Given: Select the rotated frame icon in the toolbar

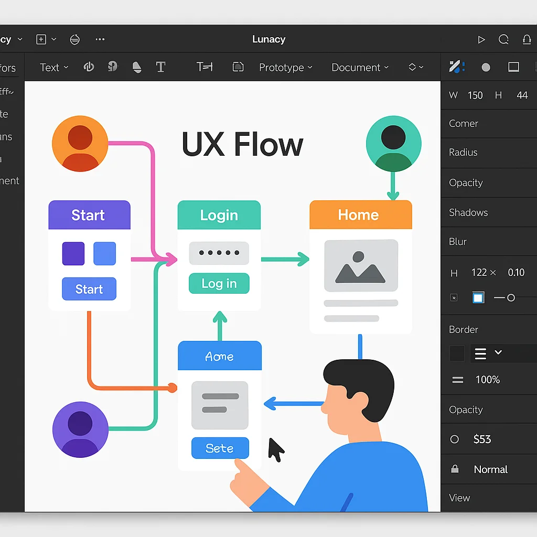Looking at the screenshot, I should coord(238,67).
